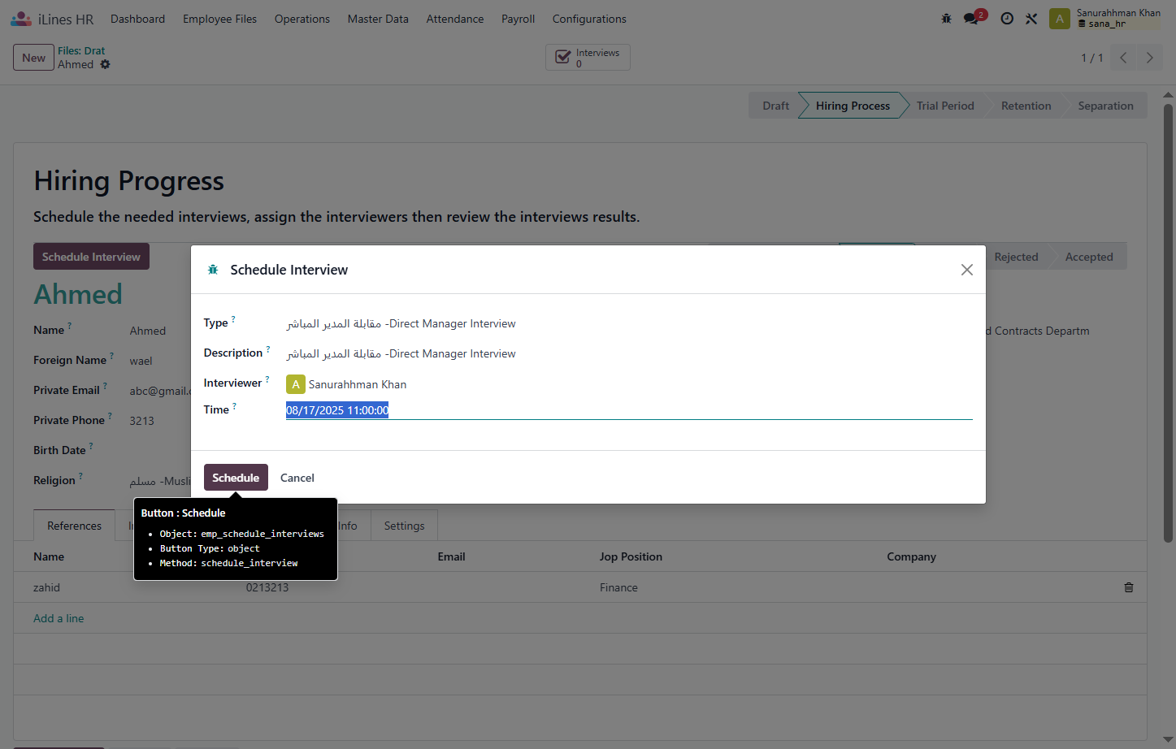This screenshot has width=1176, height=749.
Task: Click the Schedule Interview button on the form
Action: pos(91,257)
